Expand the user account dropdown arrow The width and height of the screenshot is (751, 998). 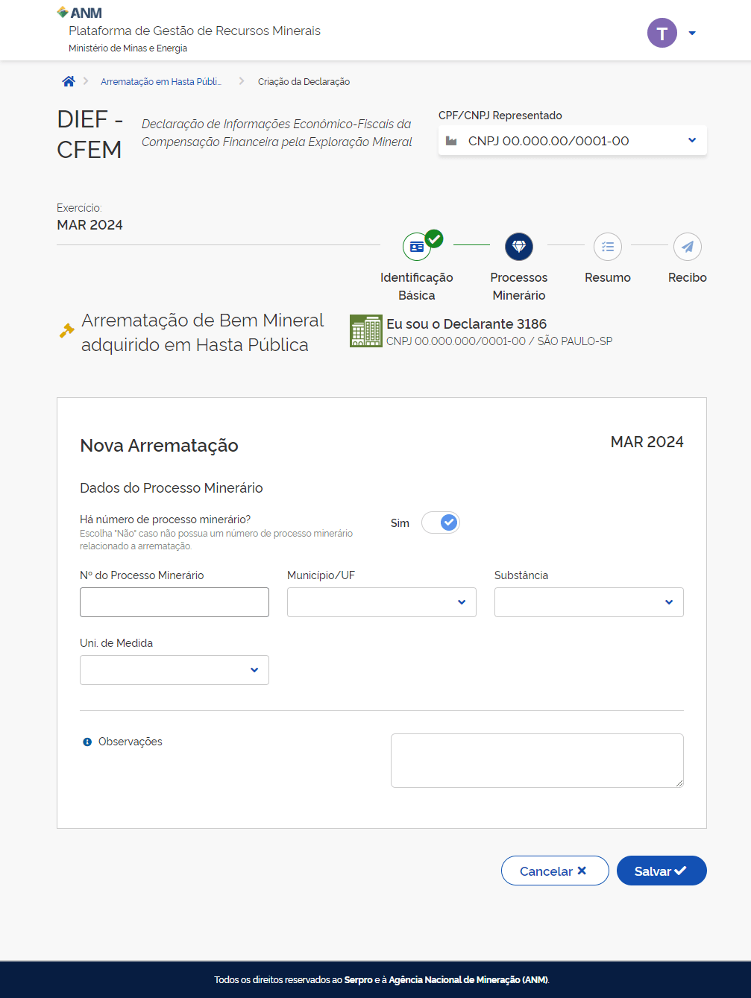(x=692, y=33)
